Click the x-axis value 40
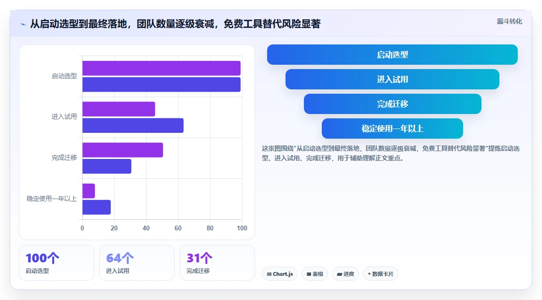The height and width of the screenshot is (300, 542). [146, 228]
